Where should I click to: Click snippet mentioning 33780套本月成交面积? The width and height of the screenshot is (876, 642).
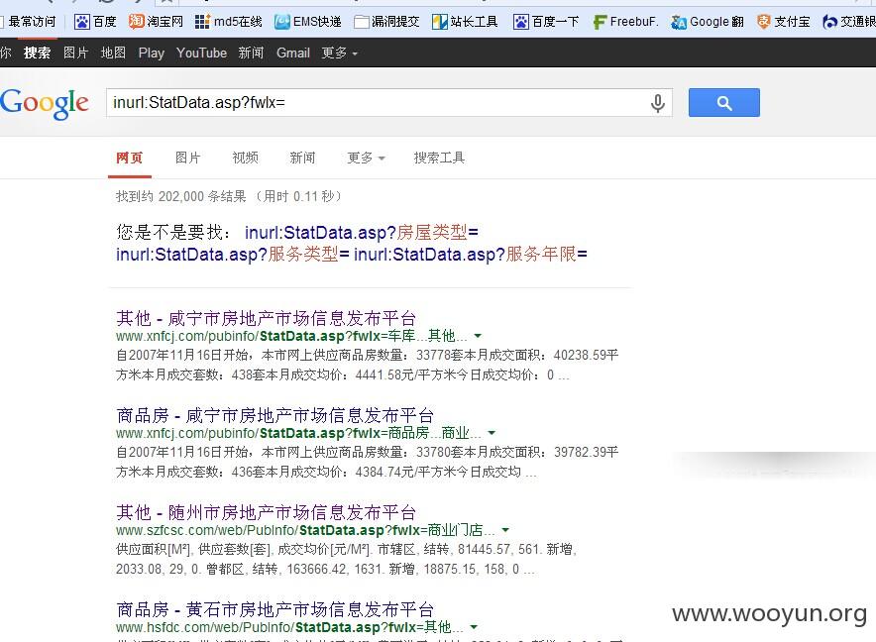368,462
